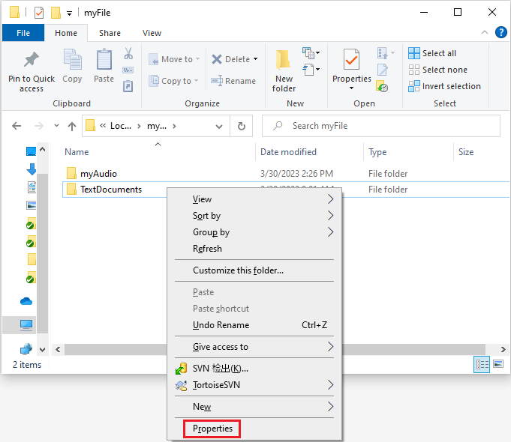
Task: Click Invert selection button
Action: pos(444,86)
